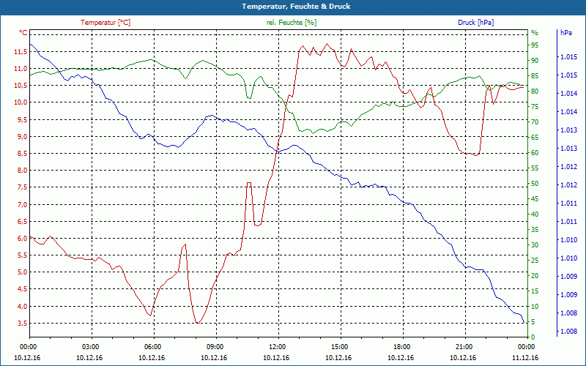Click the 90 tick on the humidity axis
The height and width of the screenshot is (366, 586).
click(535, 61)
